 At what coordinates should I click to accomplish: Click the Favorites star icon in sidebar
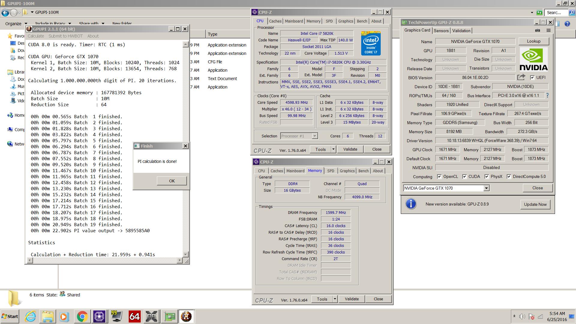[x=10, y=36]
